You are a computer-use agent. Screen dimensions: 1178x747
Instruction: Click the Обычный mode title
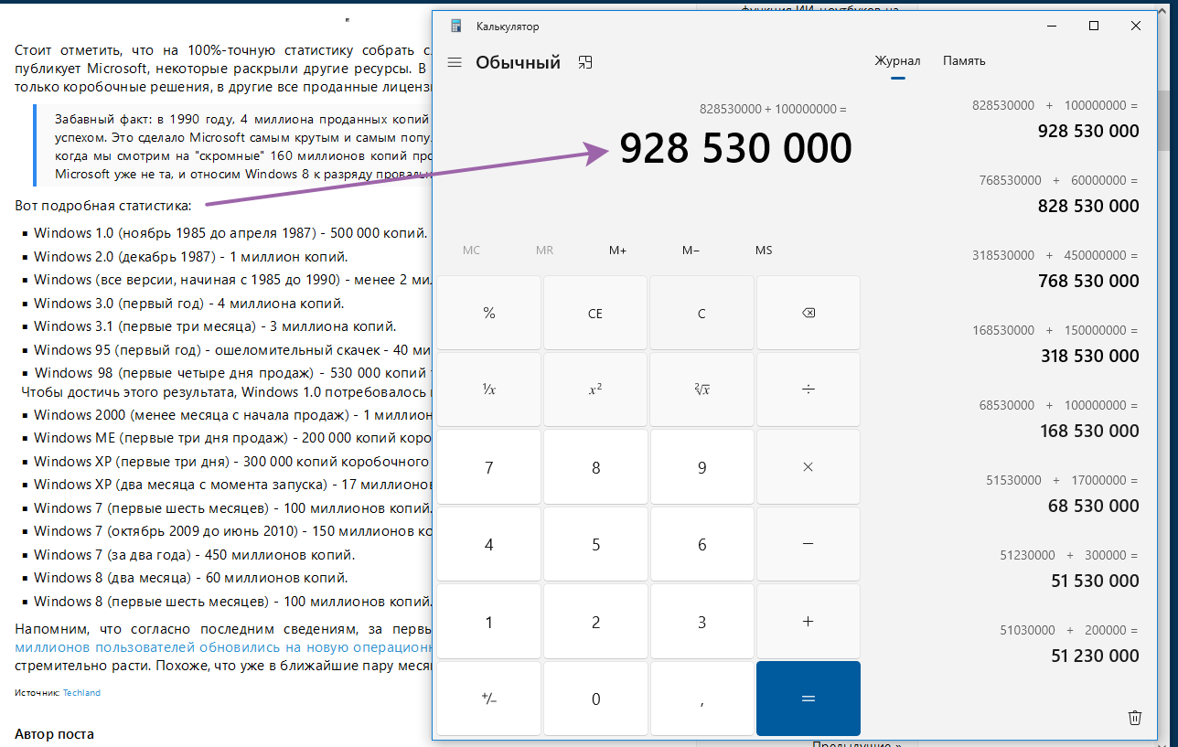coord(518,62)
